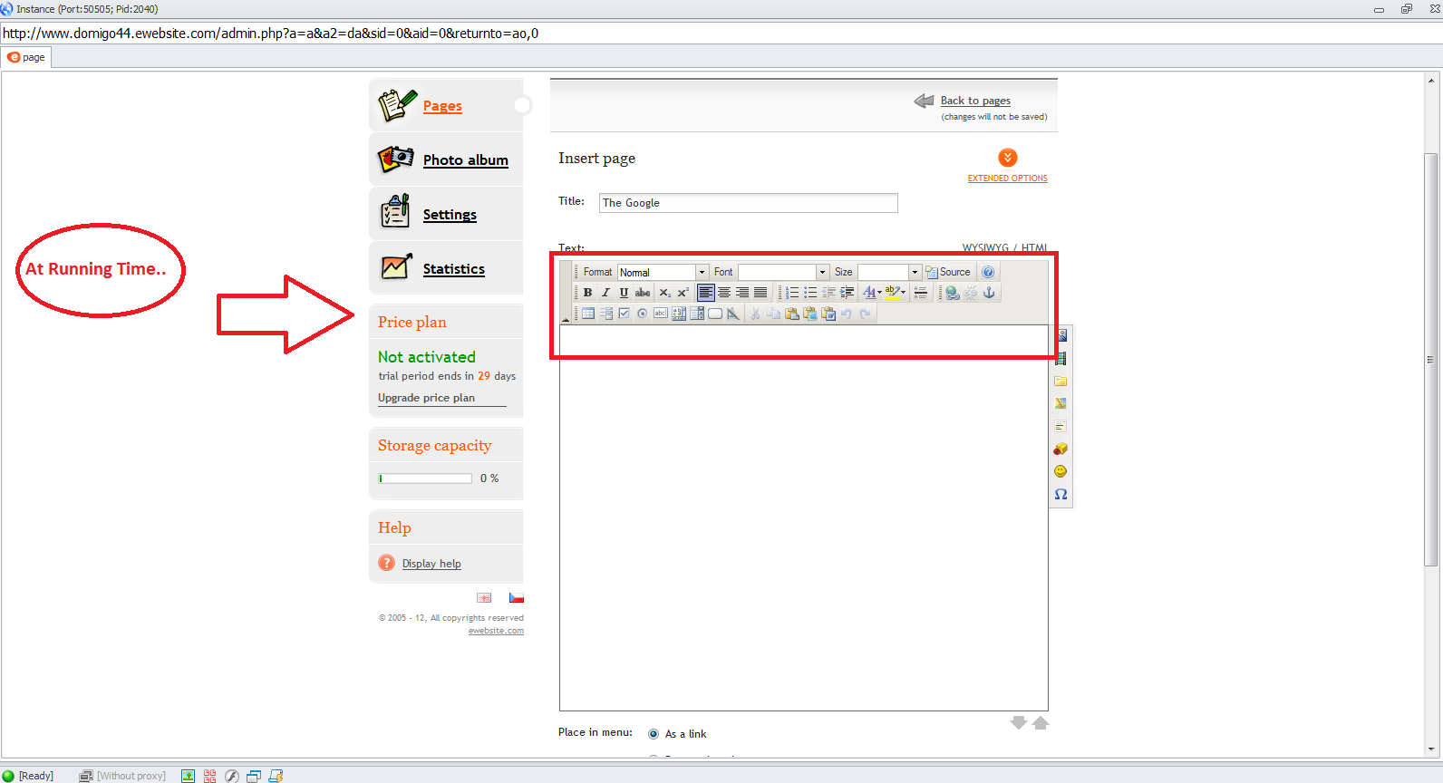Insert a form text field element
Viewport: 1443px width, 783px height.
tap(661, 314)
